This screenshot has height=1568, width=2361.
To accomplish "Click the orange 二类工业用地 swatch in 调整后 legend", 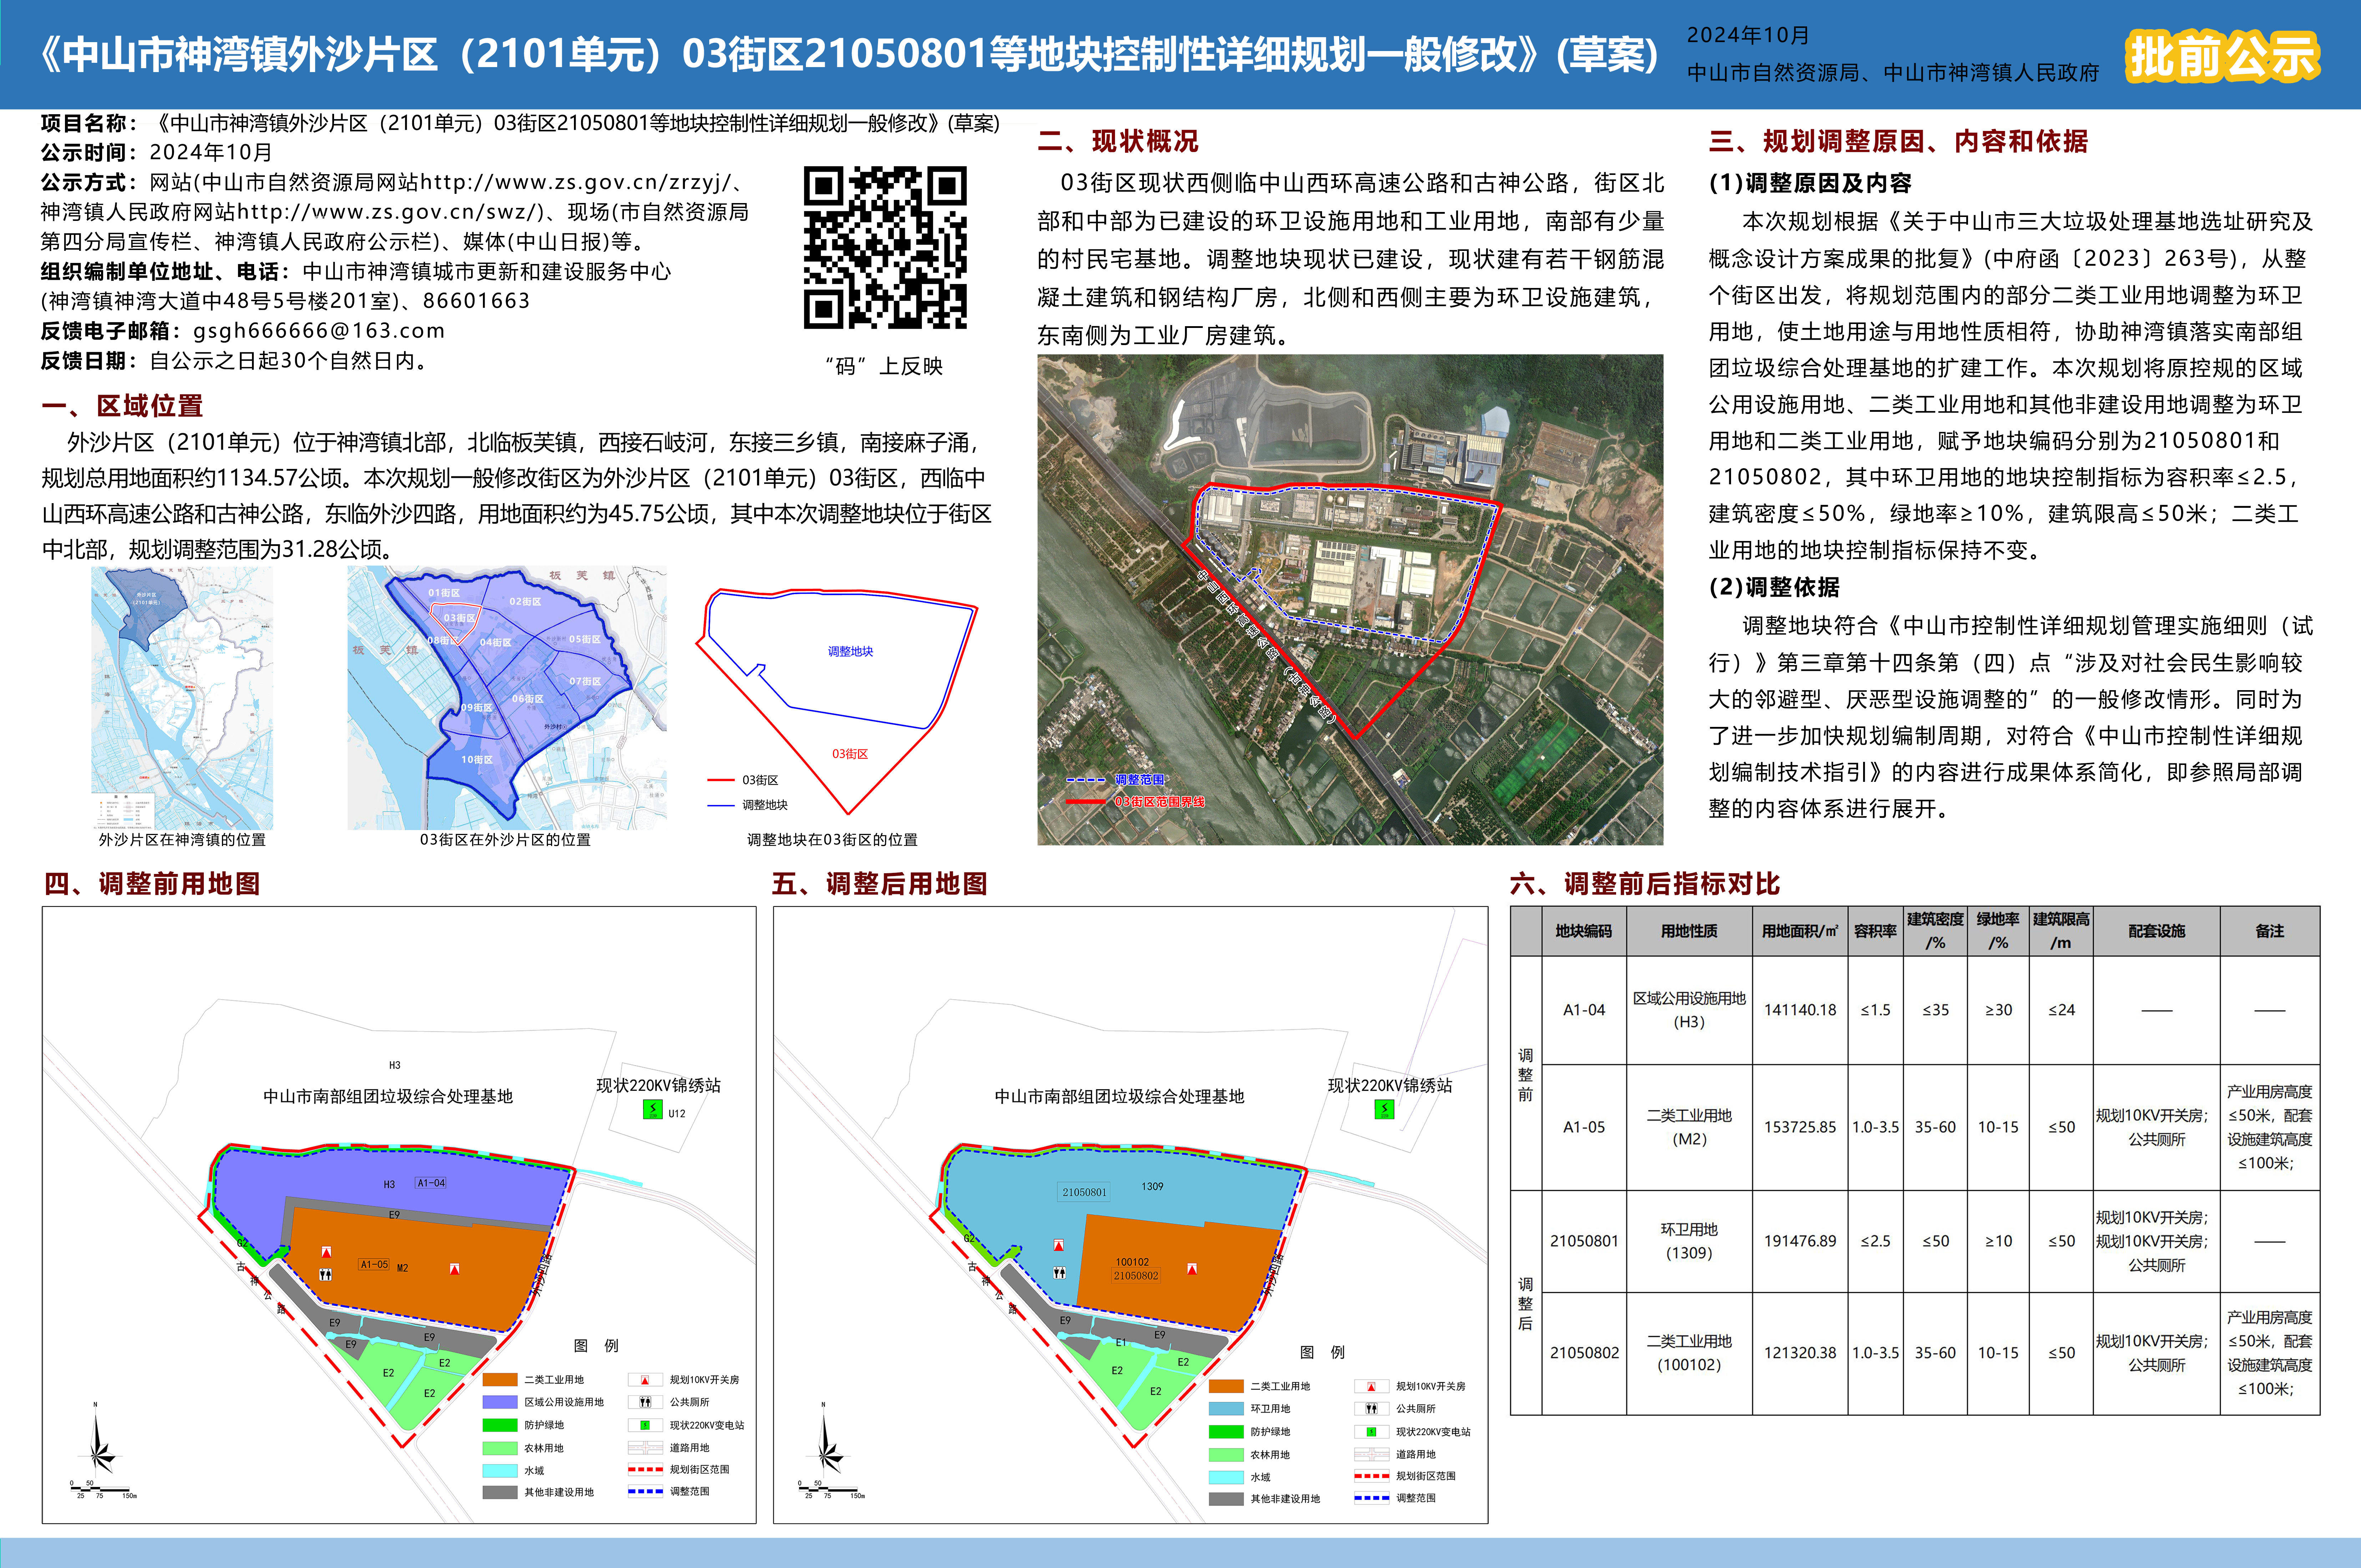I will 1226,1386.
